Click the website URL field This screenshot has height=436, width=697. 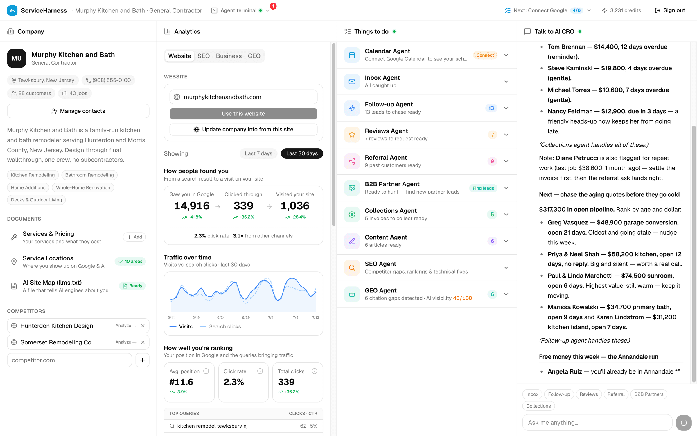tap(243, 97)
